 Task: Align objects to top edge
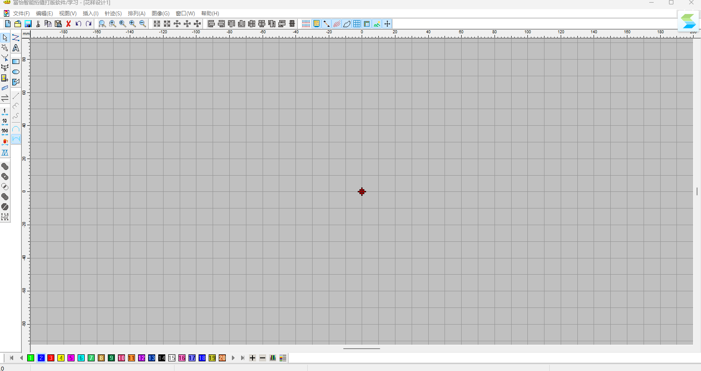(x=231, y=24)
